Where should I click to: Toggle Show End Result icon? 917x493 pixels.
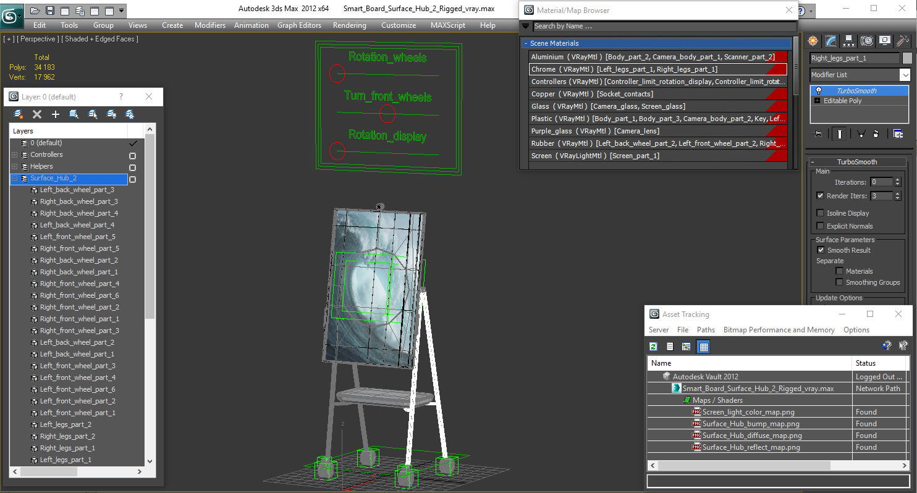tap(839, 133)
